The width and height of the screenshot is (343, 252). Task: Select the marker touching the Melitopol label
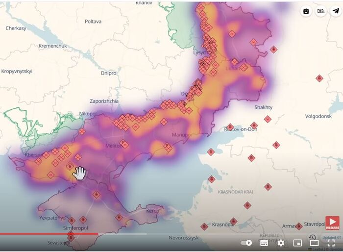[124, 144]
